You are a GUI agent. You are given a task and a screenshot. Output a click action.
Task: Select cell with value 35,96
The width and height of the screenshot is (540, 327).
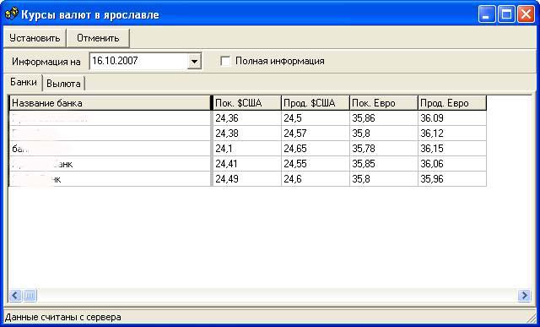coord(452,179)
